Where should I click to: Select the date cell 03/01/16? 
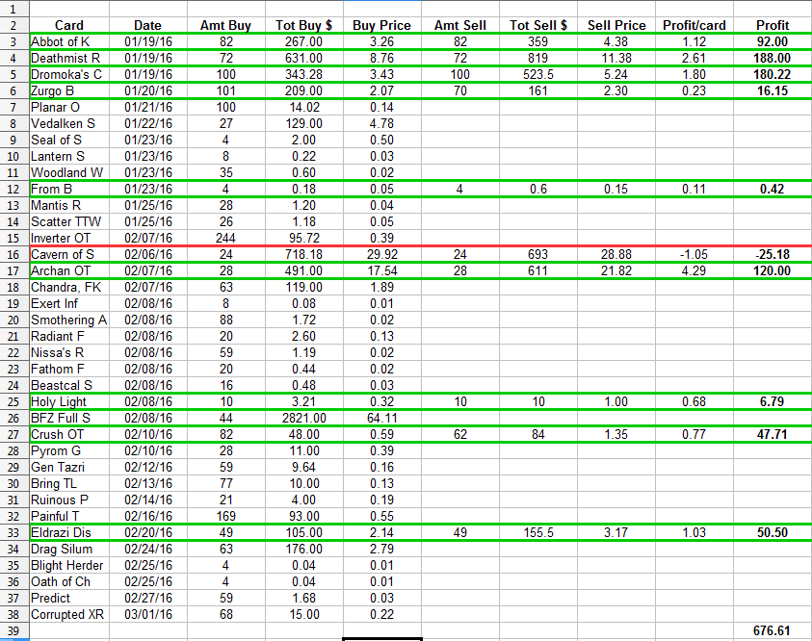click(x=147, y=614)
